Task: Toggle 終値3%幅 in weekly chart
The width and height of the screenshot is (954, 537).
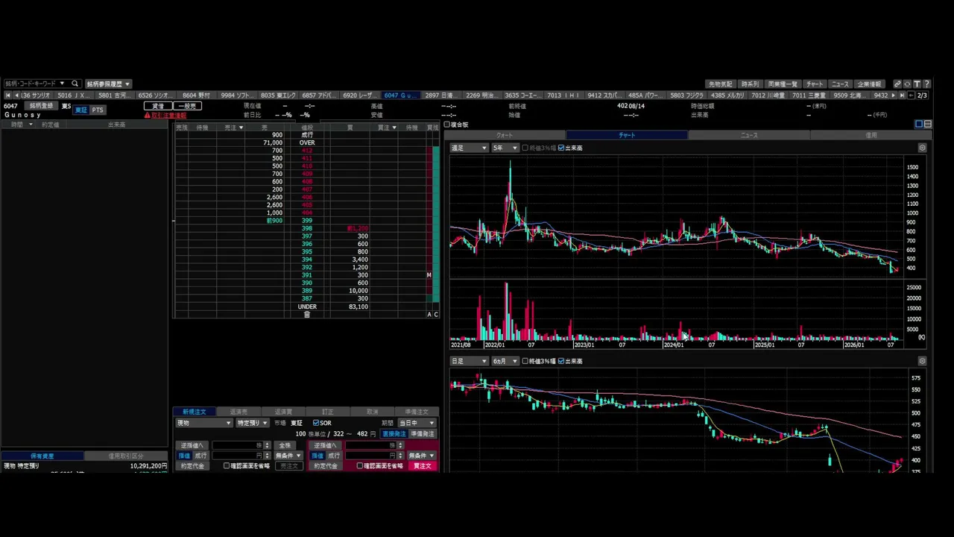Action: click(525, 148)
